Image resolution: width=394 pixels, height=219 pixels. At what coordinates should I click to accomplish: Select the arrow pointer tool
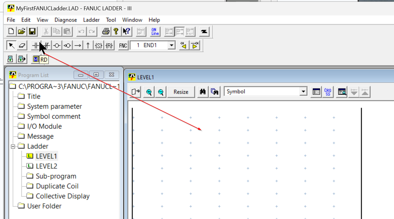tap(11, 45)
